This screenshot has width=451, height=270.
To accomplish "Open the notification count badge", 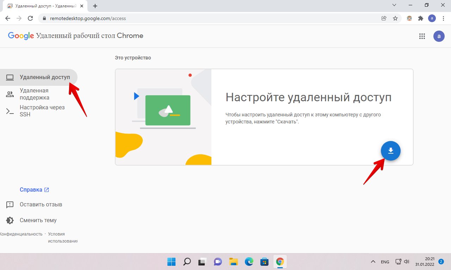I will 441,262.
